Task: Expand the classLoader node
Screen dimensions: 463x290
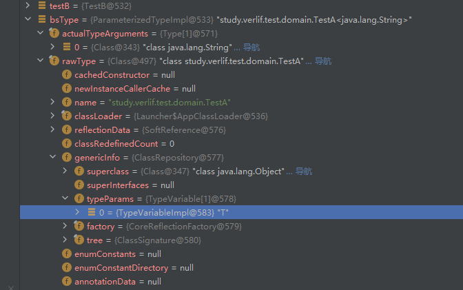Action: [x=52, y=116]
